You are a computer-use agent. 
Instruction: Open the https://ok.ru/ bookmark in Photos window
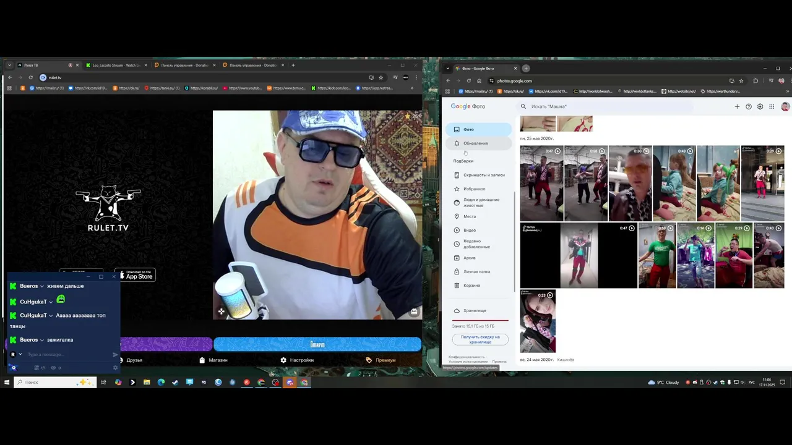pyautogui.click(x=510, y=91)
